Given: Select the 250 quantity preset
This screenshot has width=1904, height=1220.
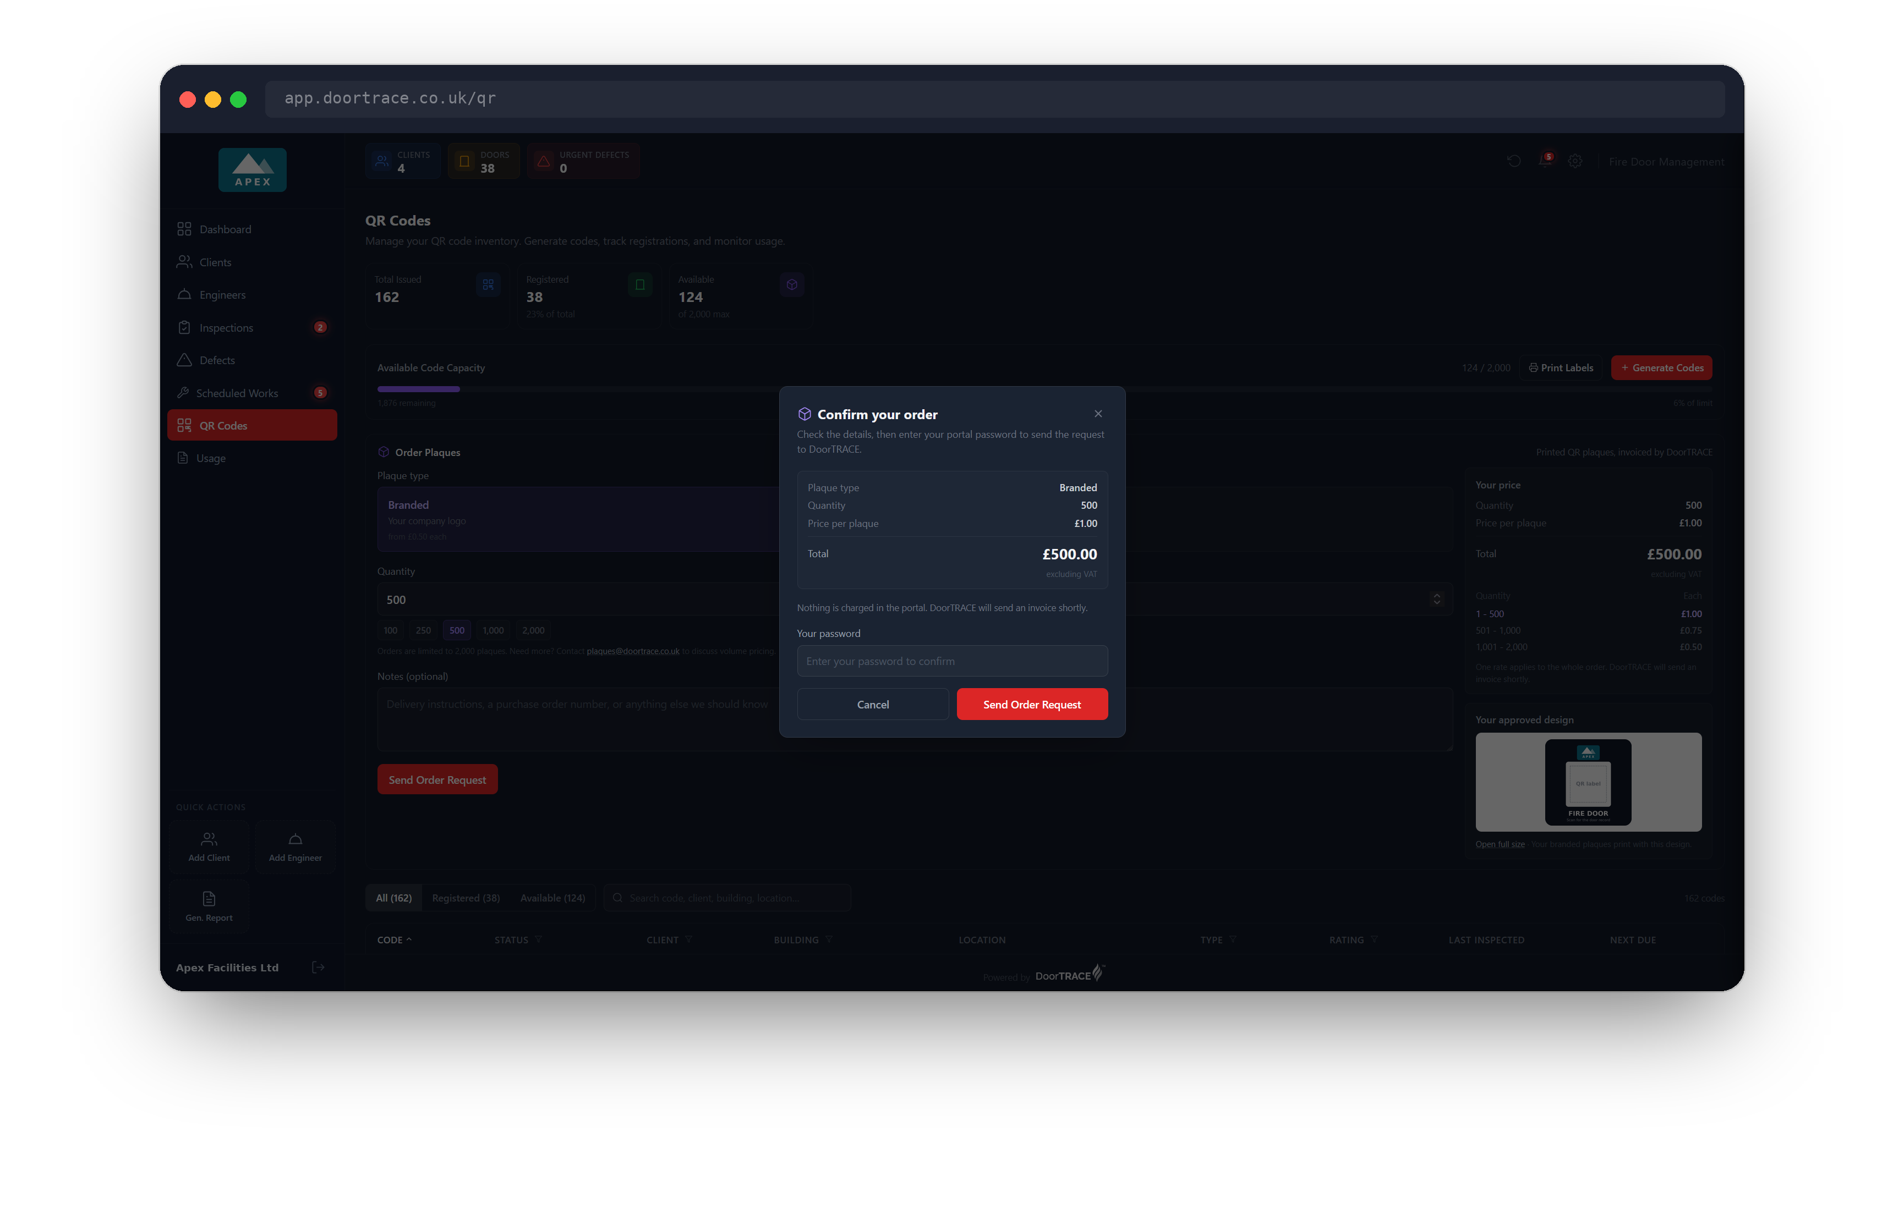Looking at the screenshot, I should [x=423, y=630].
